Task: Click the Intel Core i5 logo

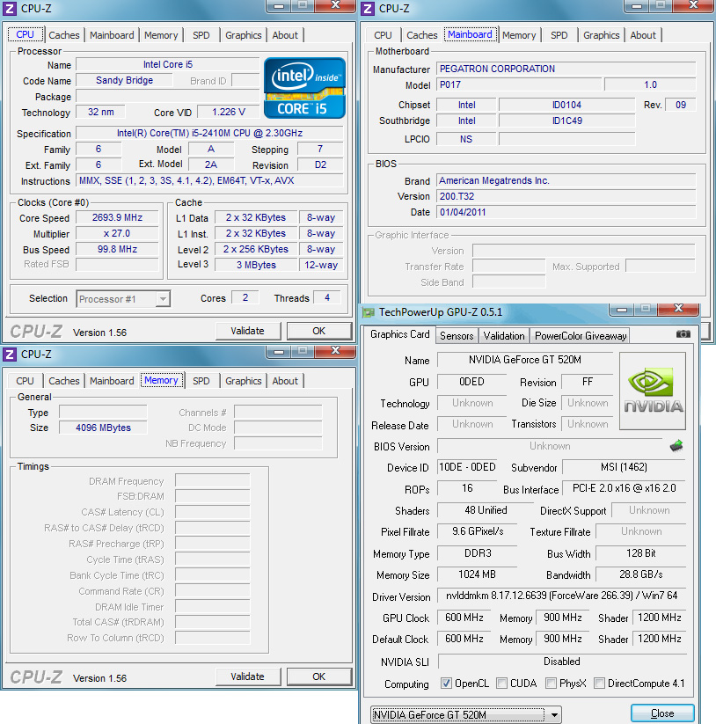Action: [303, 88]
